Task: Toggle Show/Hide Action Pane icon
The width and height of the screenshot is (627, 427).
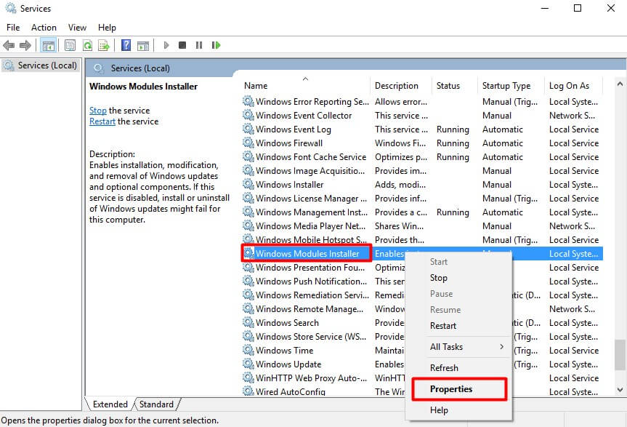Action: (x=142, y=45)
